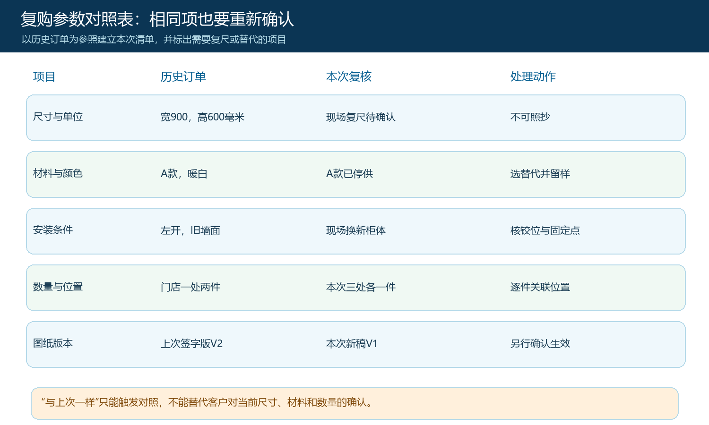The width and height of the screenshot is (709, 425).
Task: Click the footer note starting with “与上次一样”
Action: point(354,403)
